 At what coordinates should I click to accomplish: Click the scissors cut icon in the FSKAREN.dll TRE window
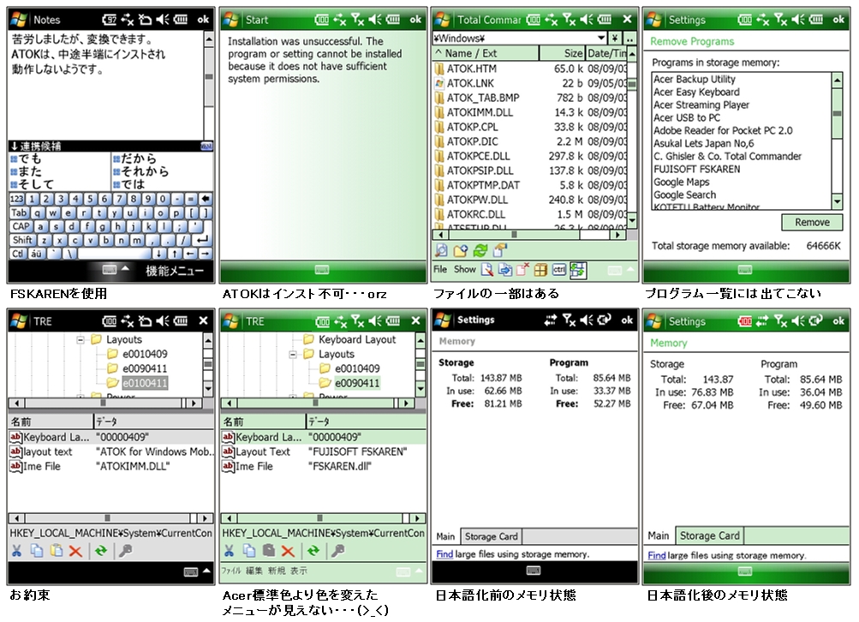point(229,551)
